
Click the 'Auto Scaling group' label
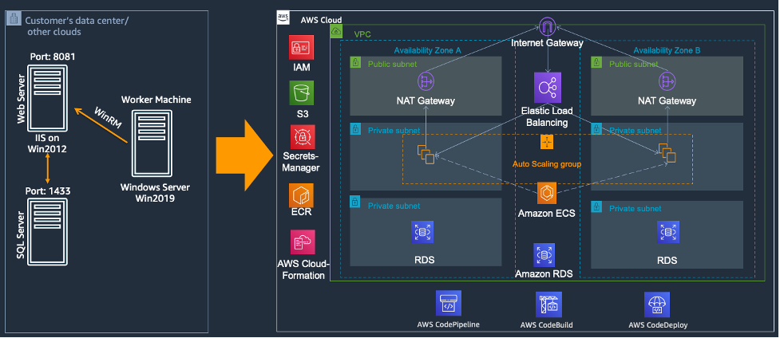[x=547, y=163]
